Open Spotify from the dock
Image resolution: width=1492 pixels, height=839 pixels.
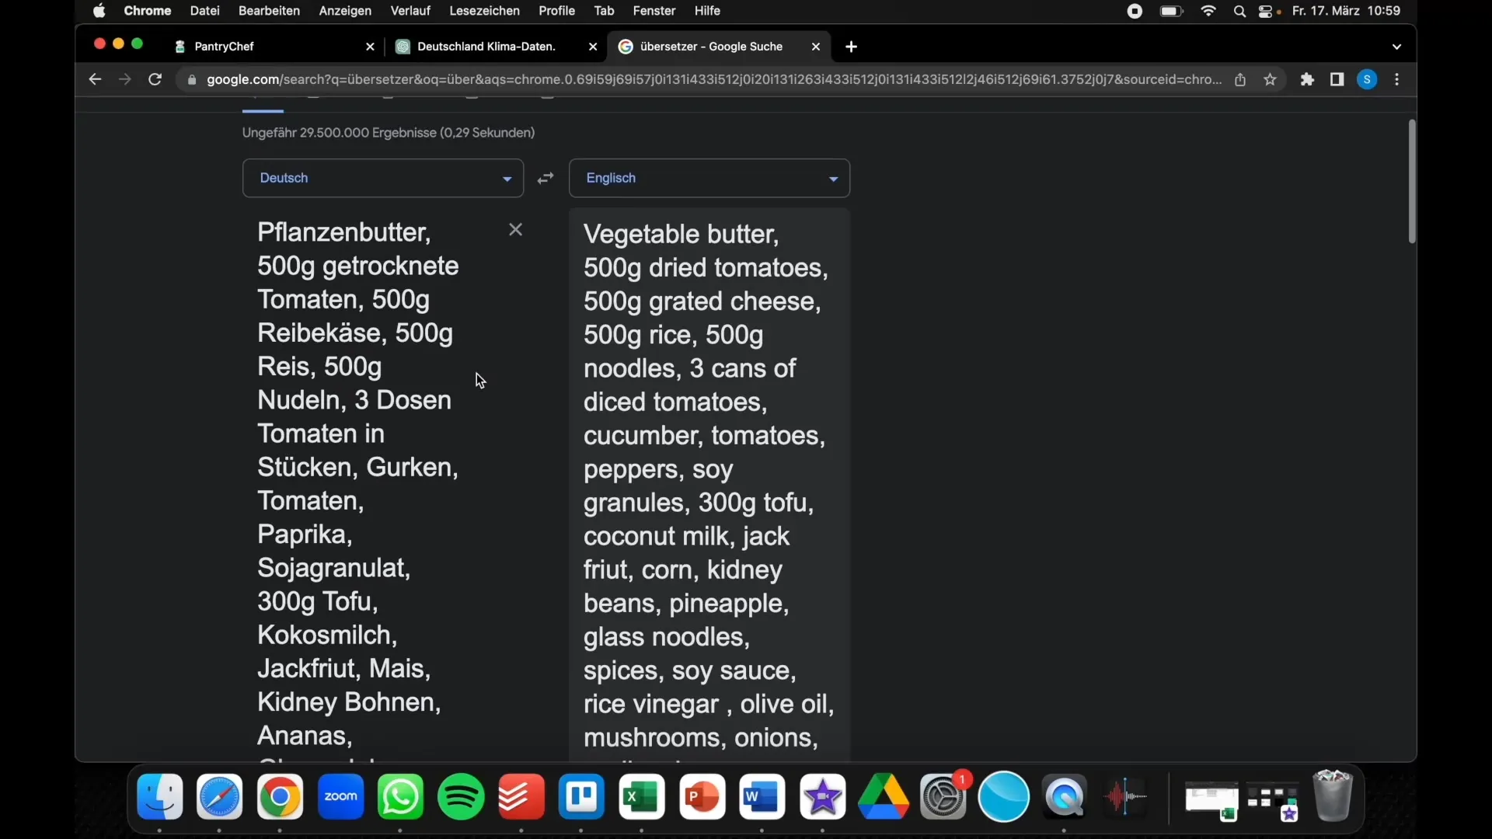pos(462,797)
